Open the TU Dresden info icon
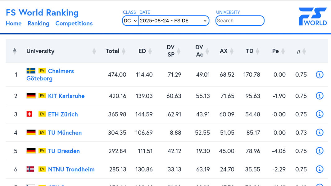The width and height of the screenshot is (331, 186). coord(320,151)
